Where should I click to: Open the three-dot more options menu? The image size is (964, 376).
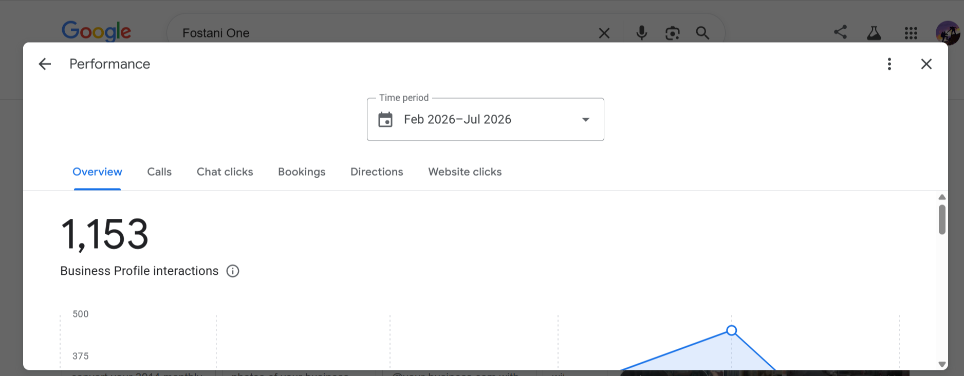(x=889, y=64)
